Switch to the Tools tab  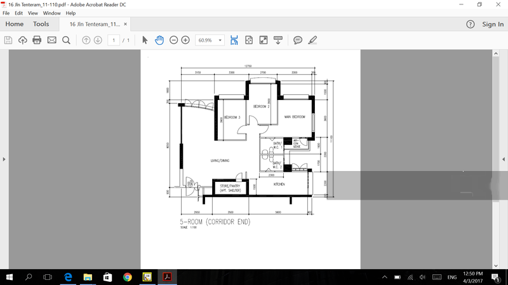(41, 24)
